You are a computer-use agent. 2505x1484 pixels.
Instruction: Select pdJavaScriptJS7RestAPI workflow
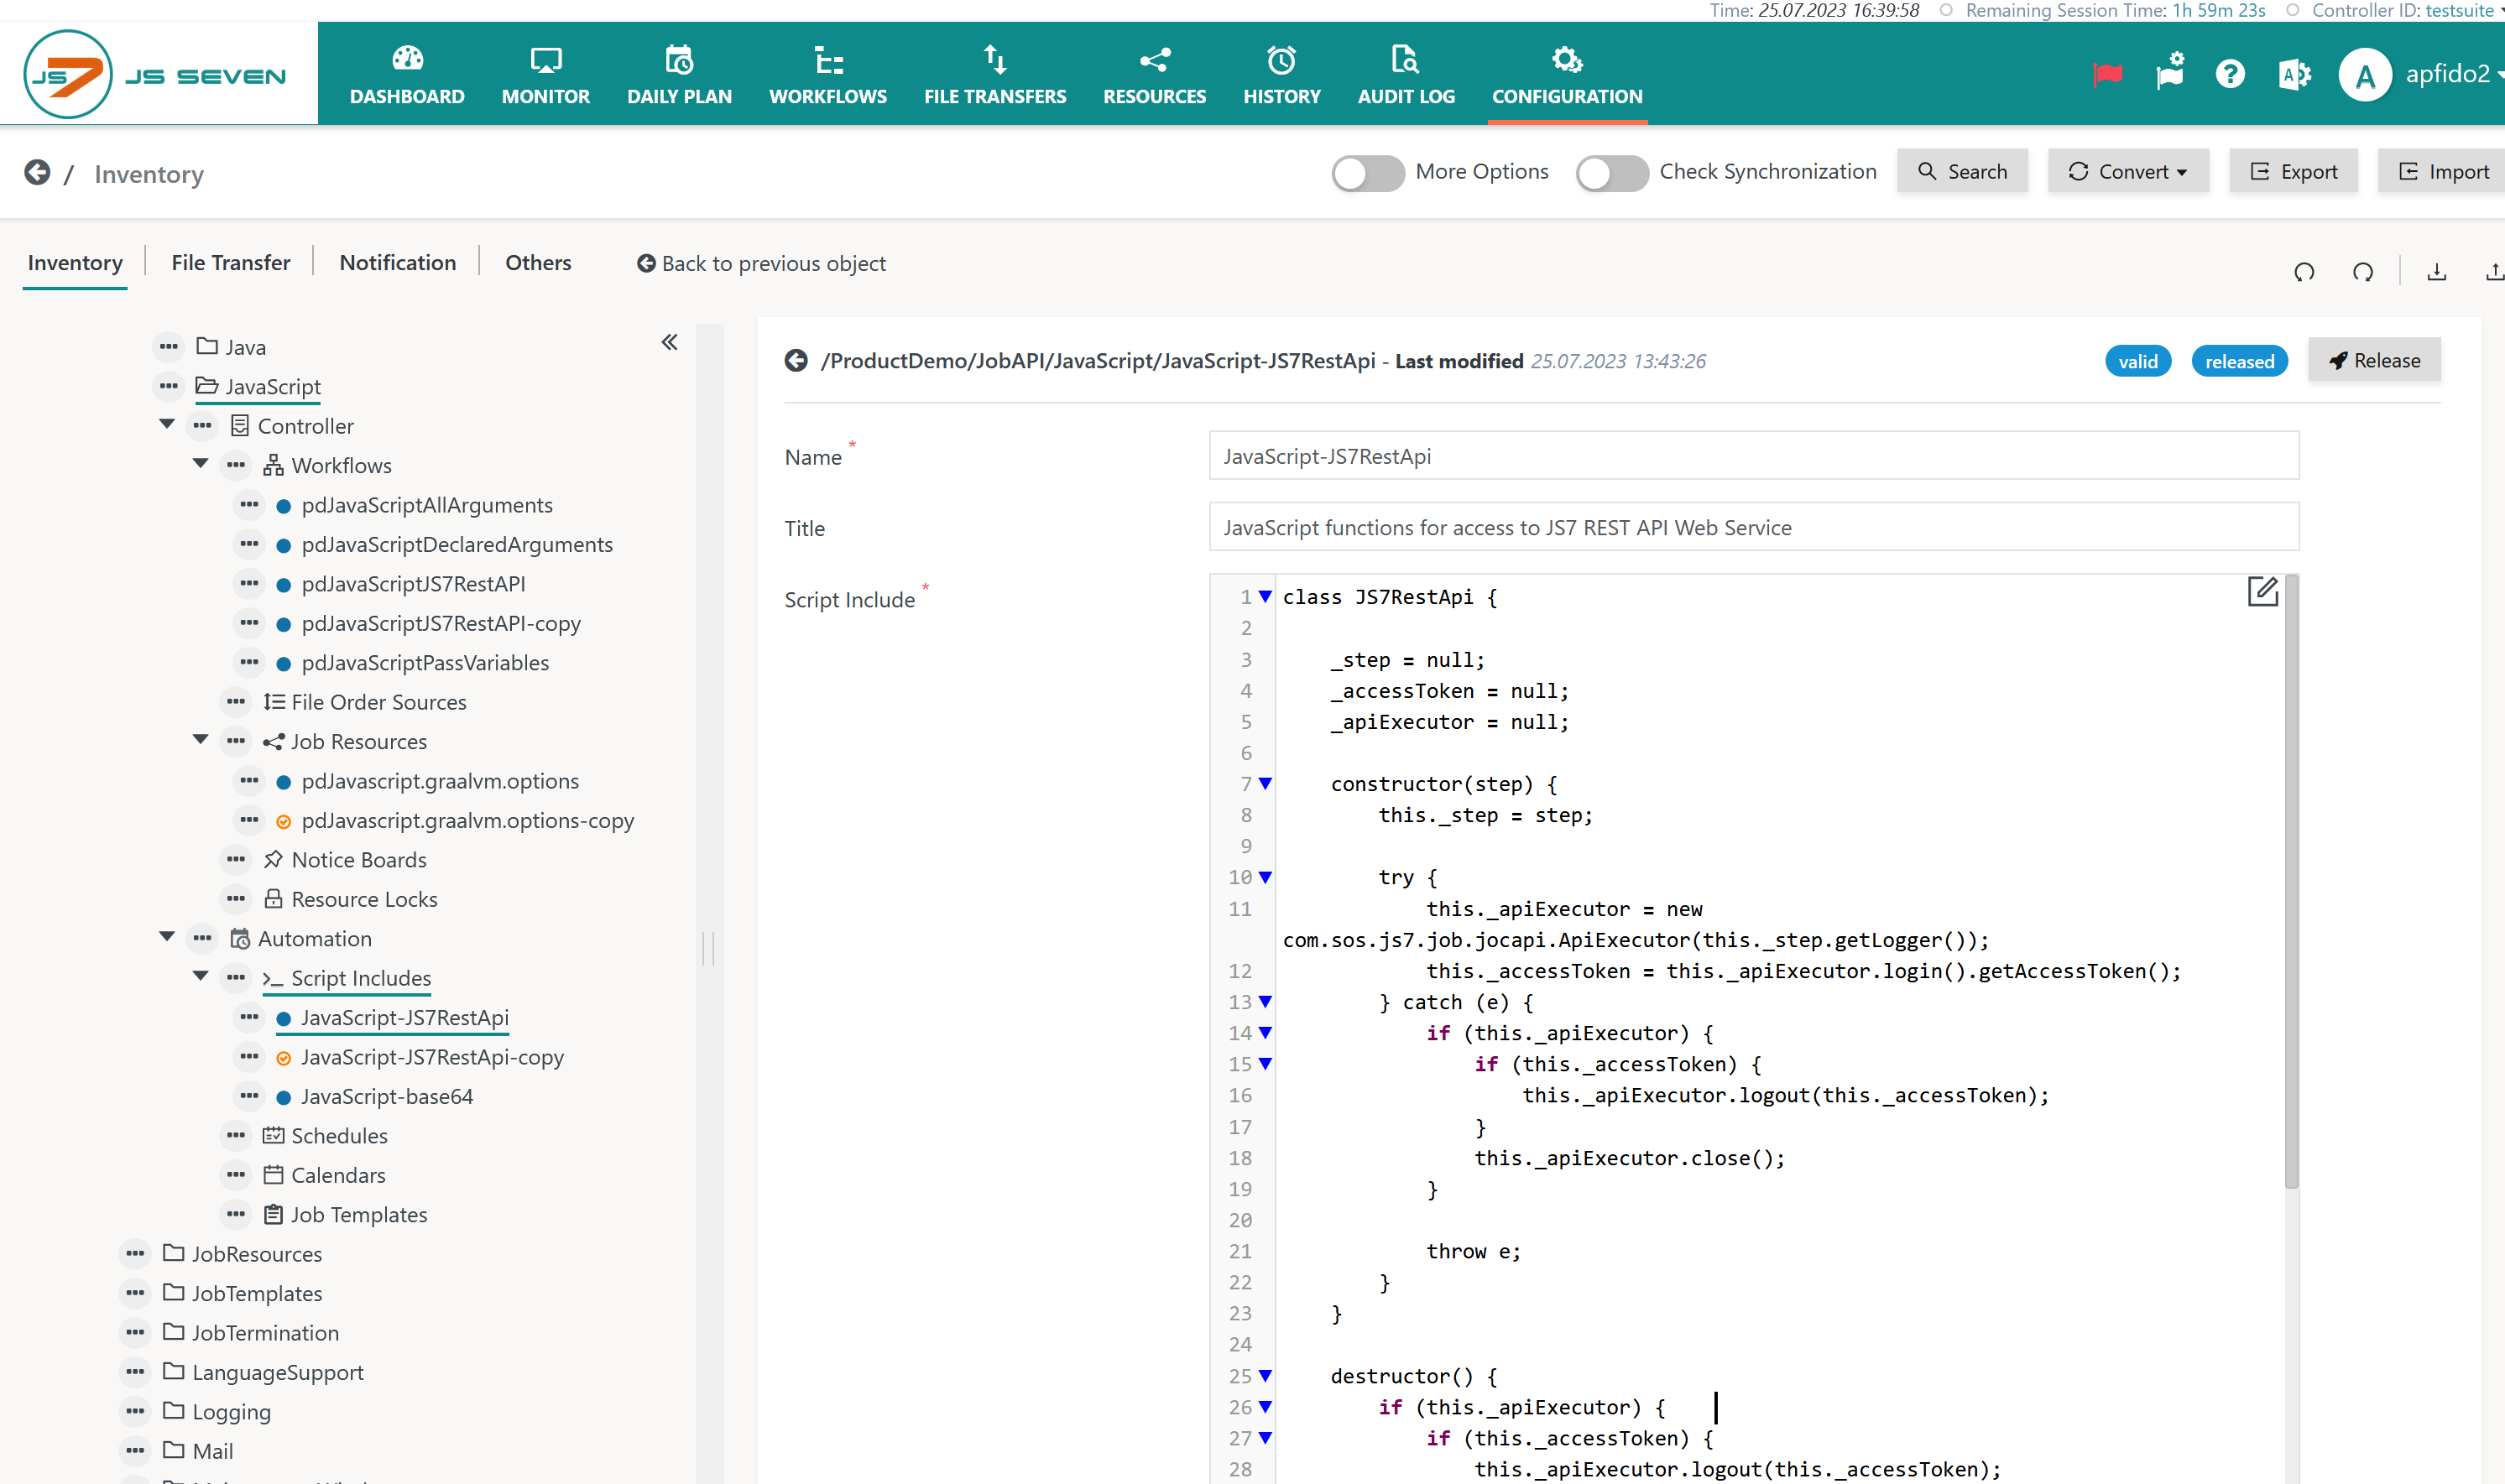point(413,584)
